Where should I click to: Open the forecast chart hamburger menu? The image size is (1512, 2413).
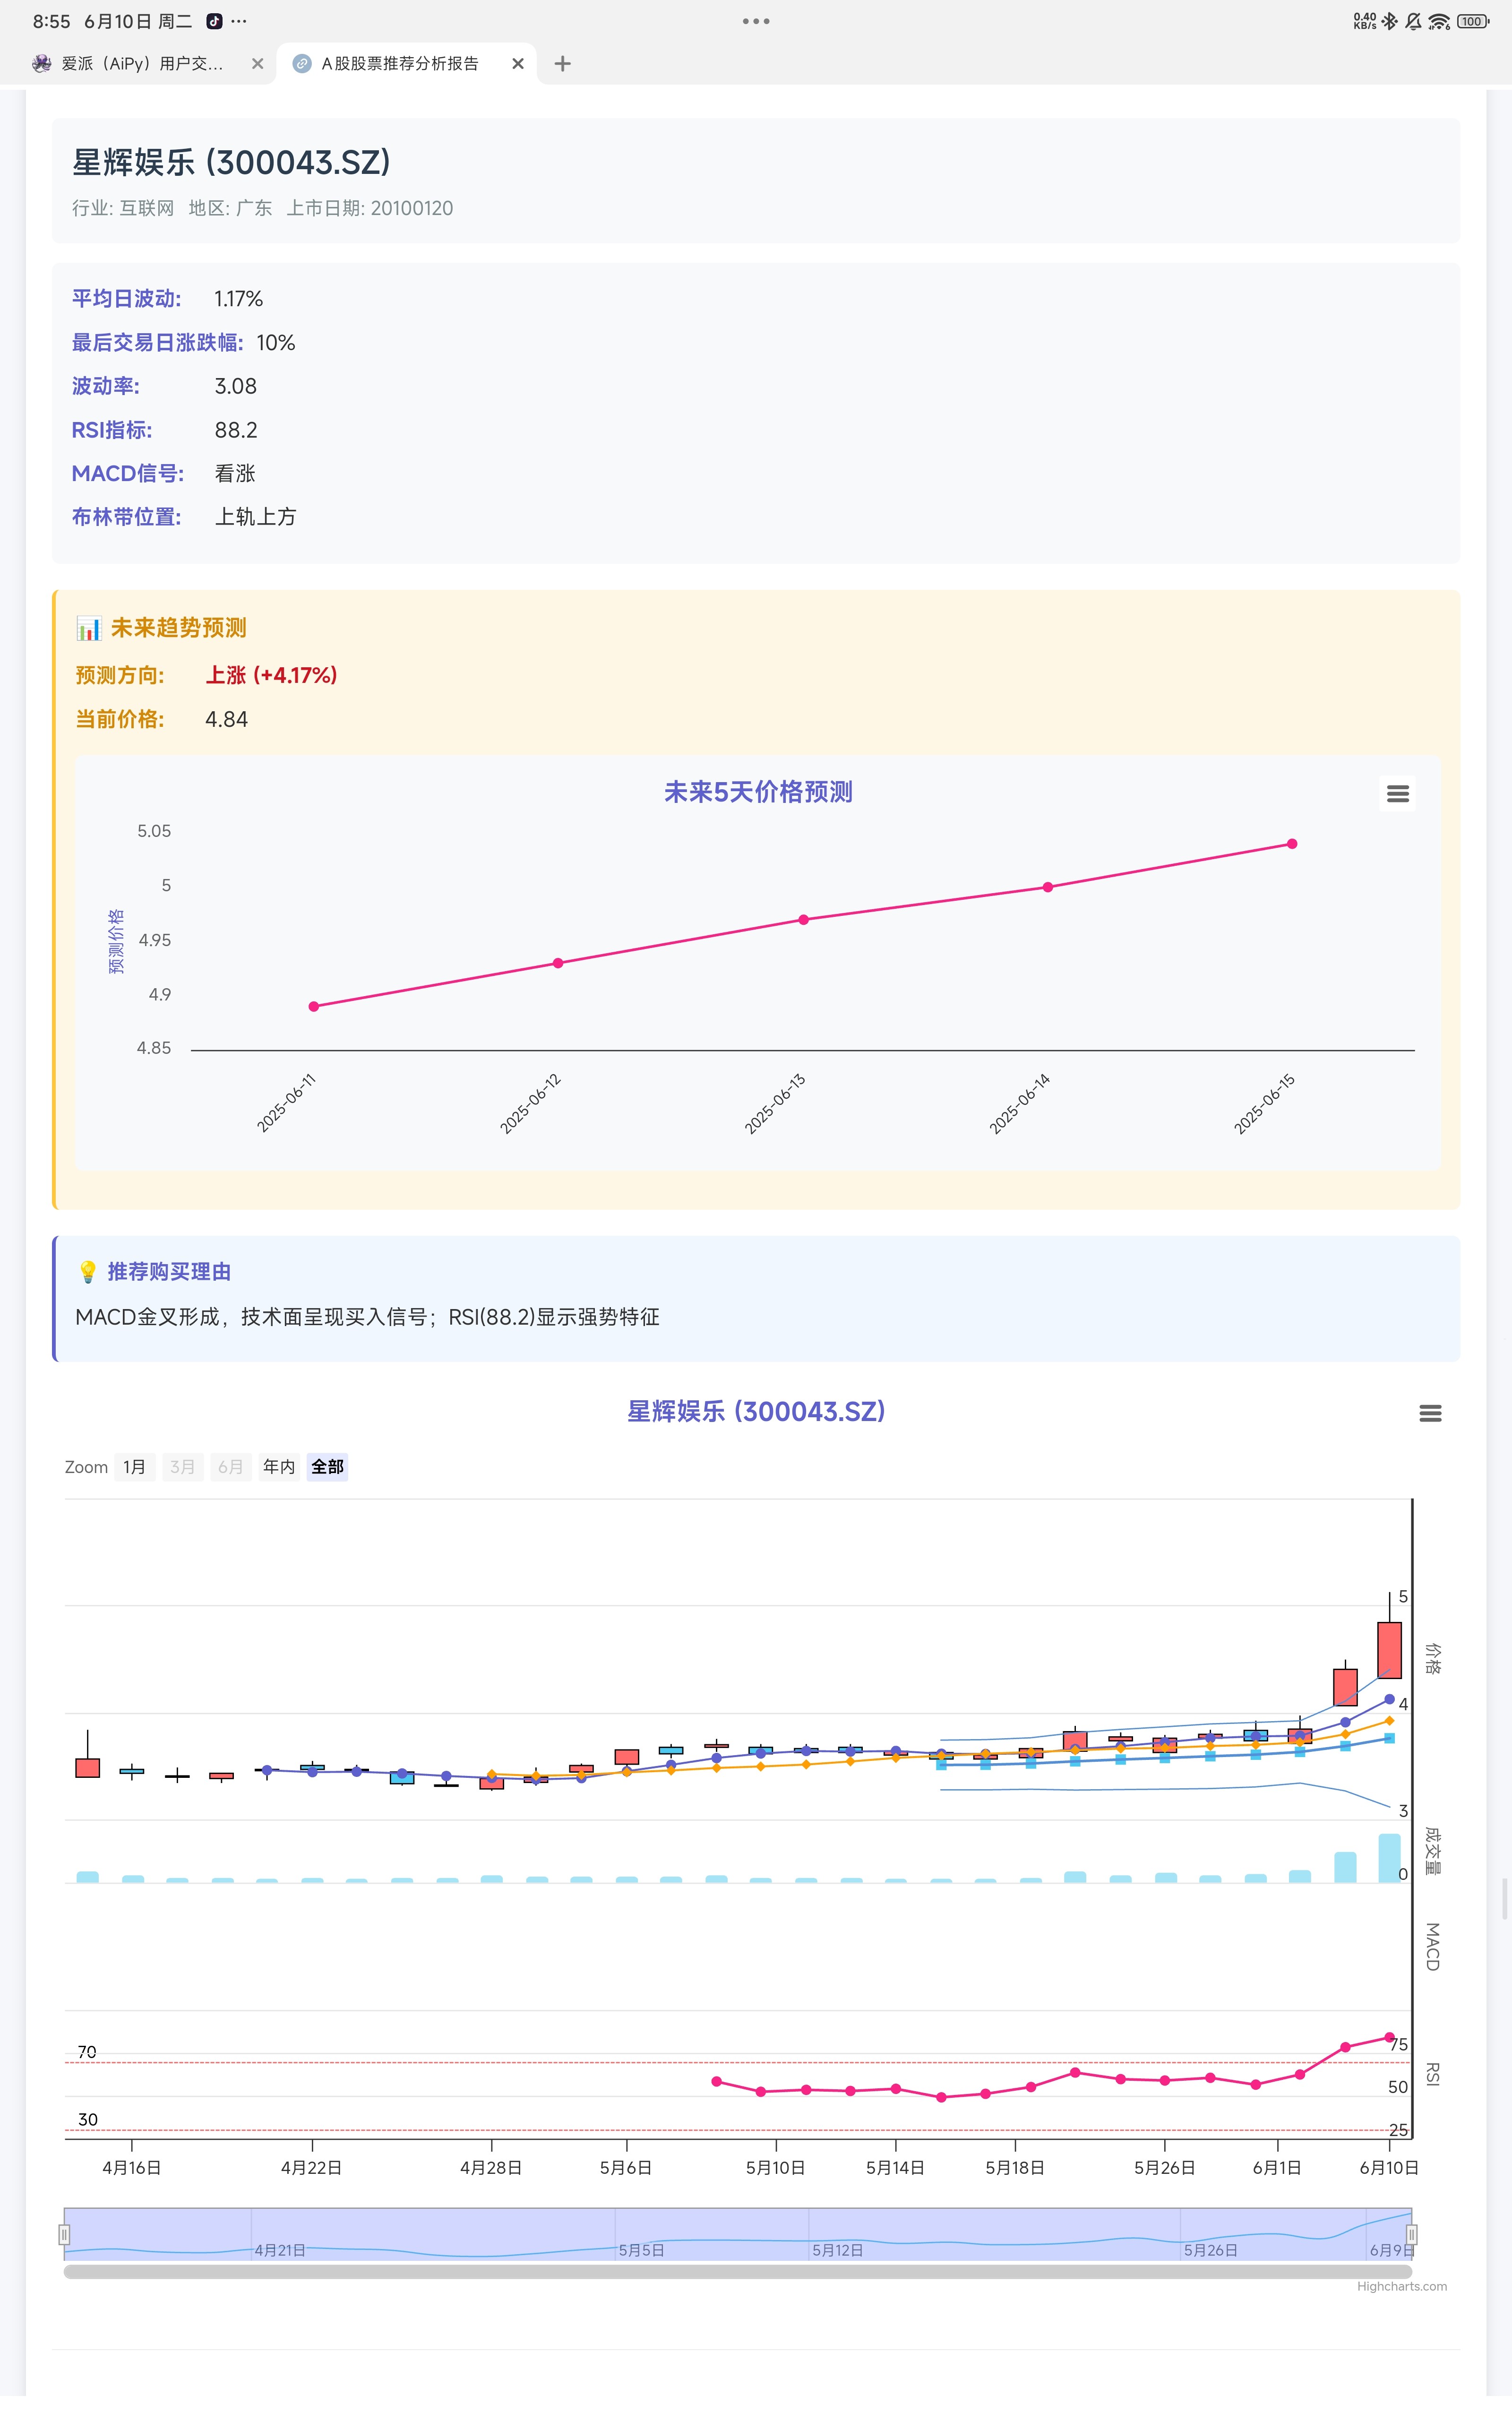tap(1397, 793)
